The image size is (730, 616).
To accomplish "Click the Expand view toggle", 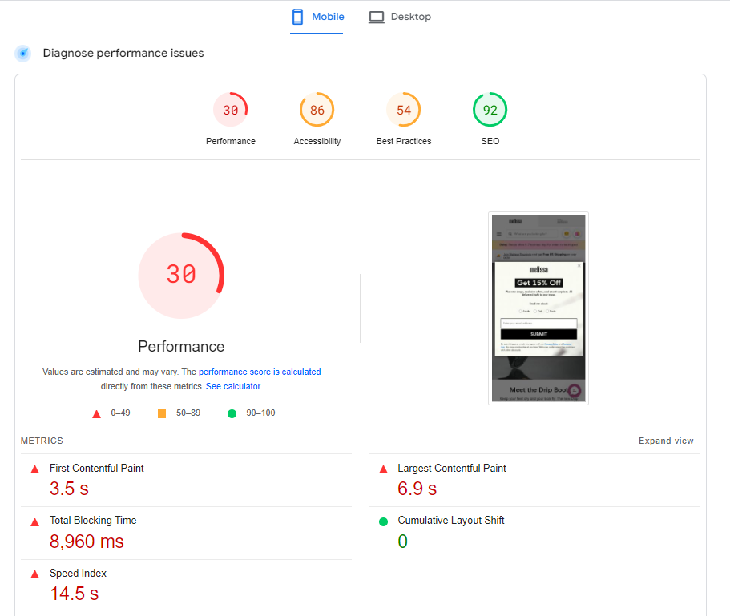I will tap(666, 441).
